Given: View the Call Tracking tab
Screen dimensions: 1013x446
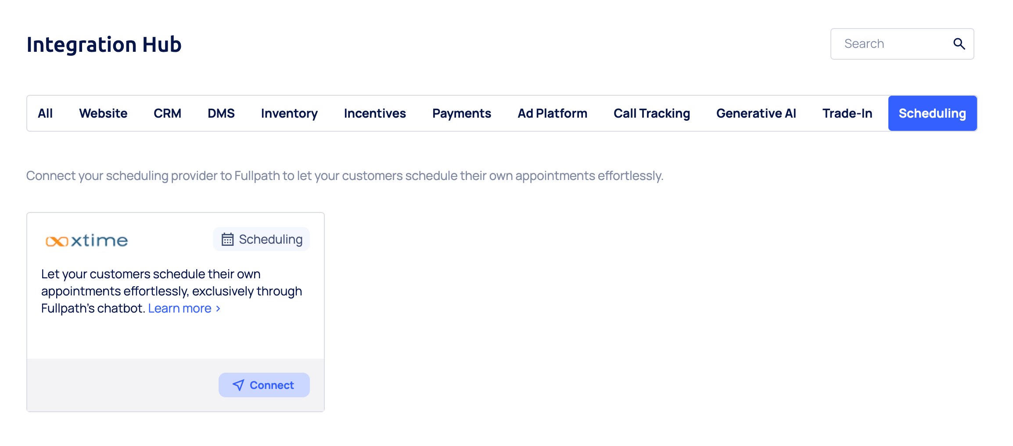Looking at the screenshot, I should (x=652, y=113).
